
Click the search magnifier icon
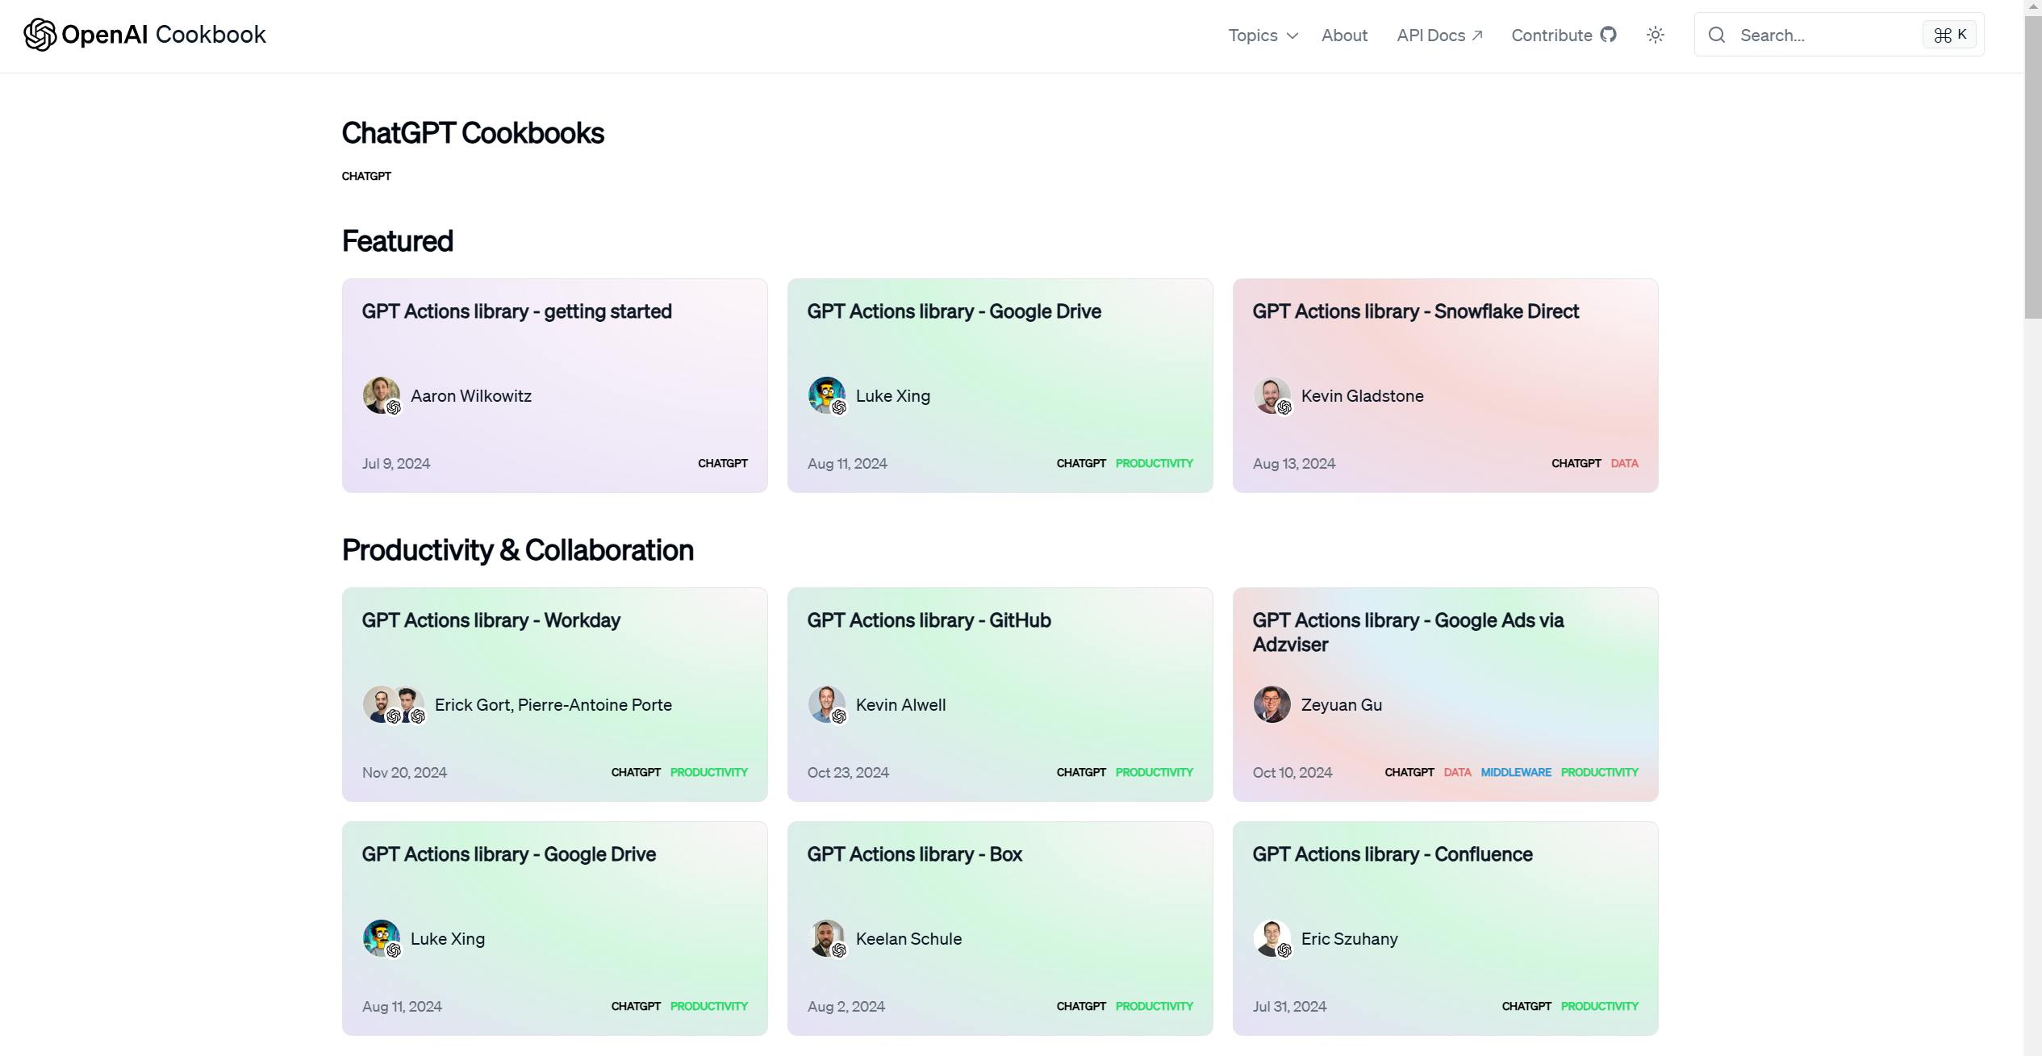click(x=1717, y=35)
